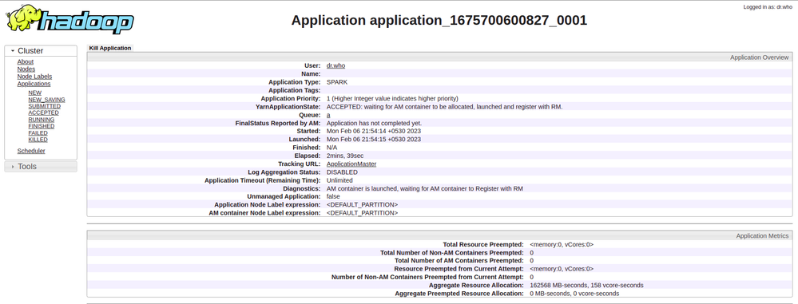Select Application Node Label expression DEFAULT_PARTITION value
Image resolution: width=798 pixels, height=304 pixels.
pos(363,205)
